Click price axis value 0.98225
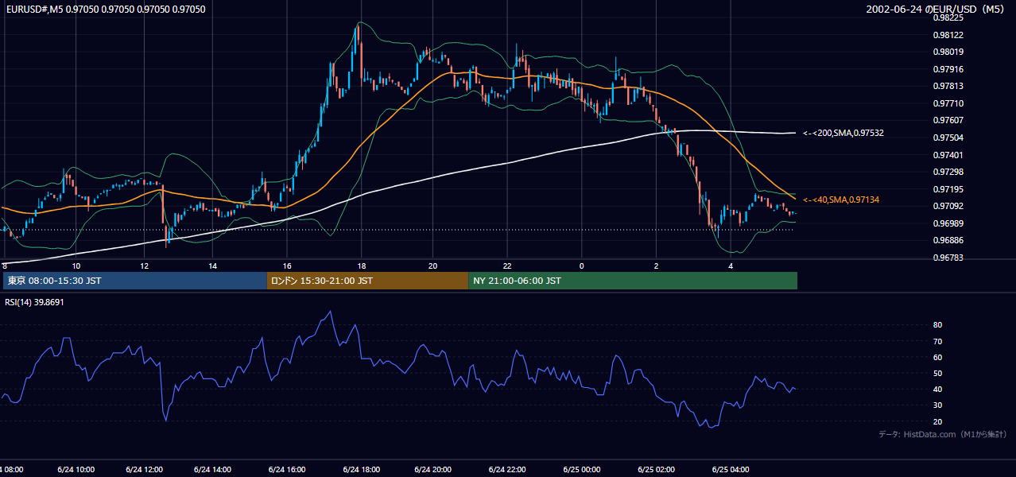Image resolution: width=1016 pixels, height=477 pixels. tap(948, 17)
